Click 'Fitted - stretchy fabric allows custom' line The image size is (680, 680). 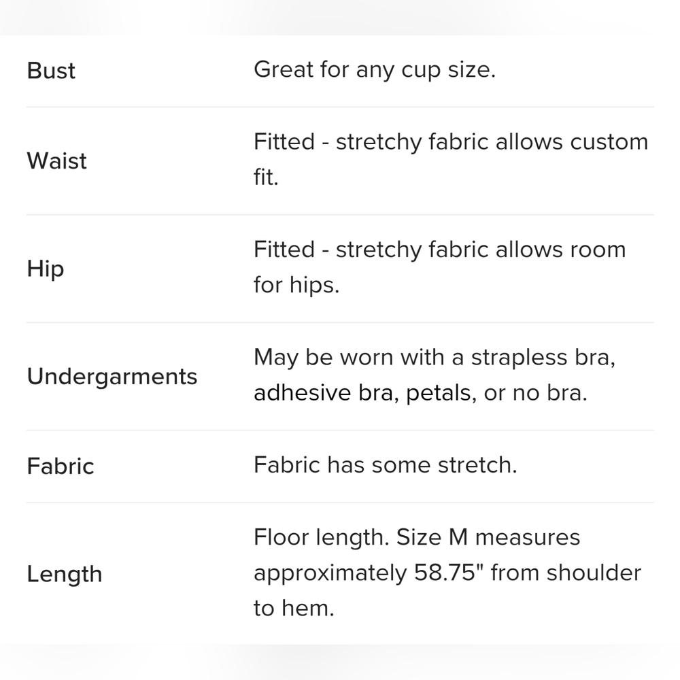coord(451,142)
